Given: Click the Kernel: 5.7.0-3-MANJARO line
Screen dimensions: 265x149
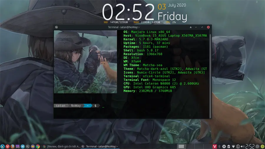Looking at the screenshot, I should coord(146,39).
